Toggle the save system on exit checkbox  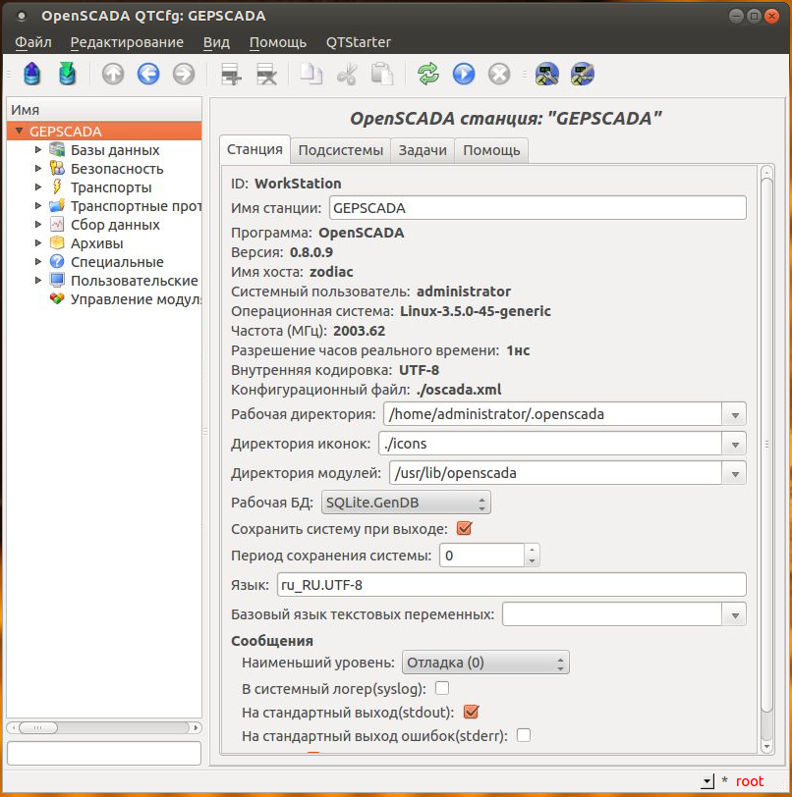[x=465, y=529]
